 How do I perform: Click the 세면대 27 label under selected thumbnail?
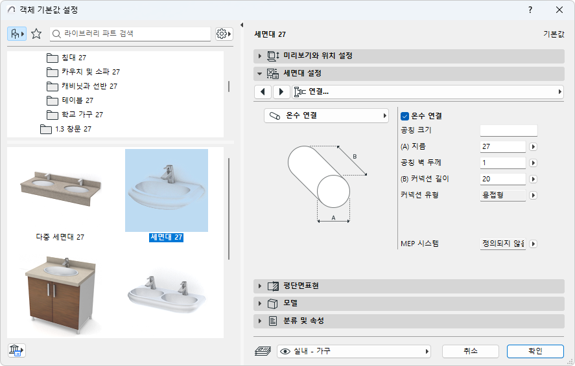coord(166,237)
